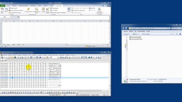This screenshot has height=102, width=182.
Task: Open Complementos COM button in Excel
Action: (36, 10)
